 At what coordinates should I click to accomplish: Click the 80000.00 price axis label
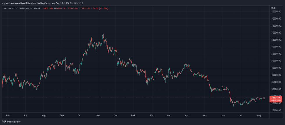coord(276,19)
